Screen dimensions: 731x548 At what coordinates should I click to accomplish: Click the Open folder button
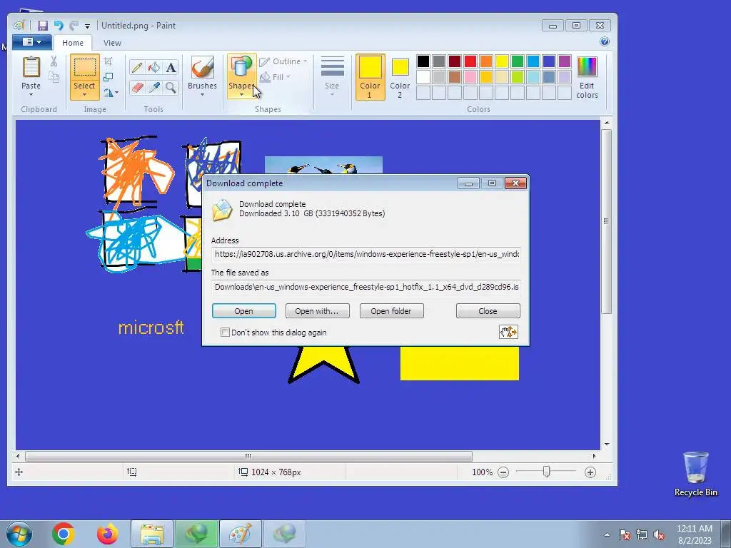click(x=392, y=311)
